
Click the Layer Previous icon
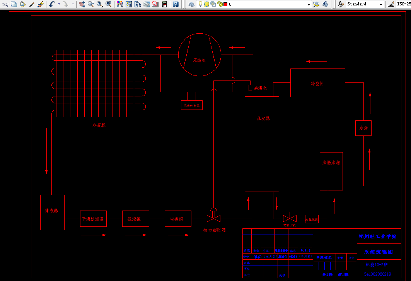(325, 4)
